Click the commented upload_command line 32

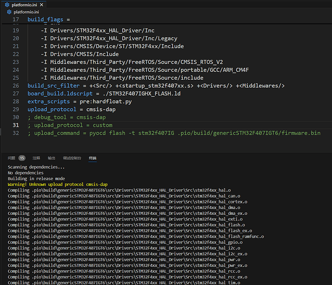coord(174,133)
